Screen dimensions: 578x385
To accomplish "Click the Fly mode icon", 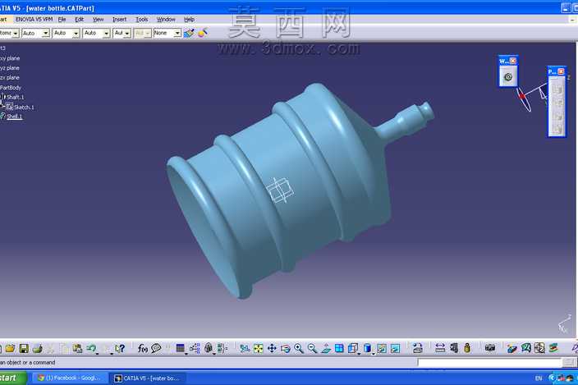I will tap(245, 348).
